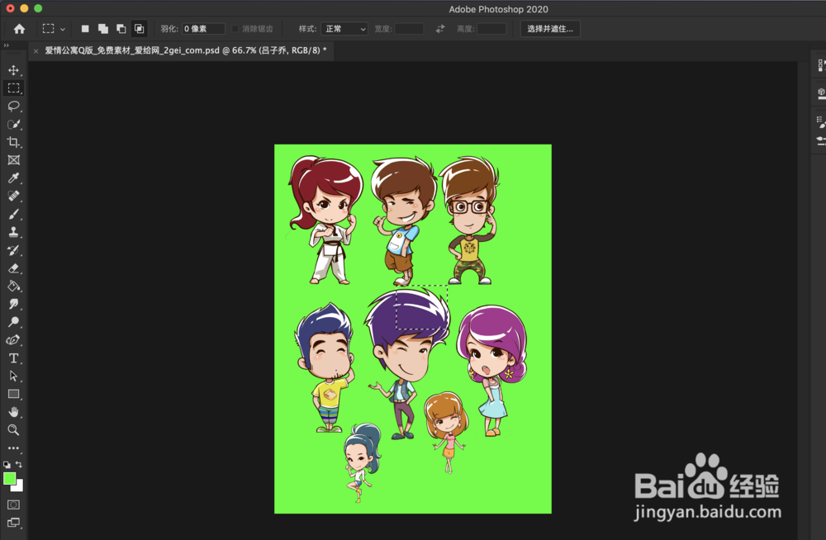Select the Zoom tool

coord(13,430)
